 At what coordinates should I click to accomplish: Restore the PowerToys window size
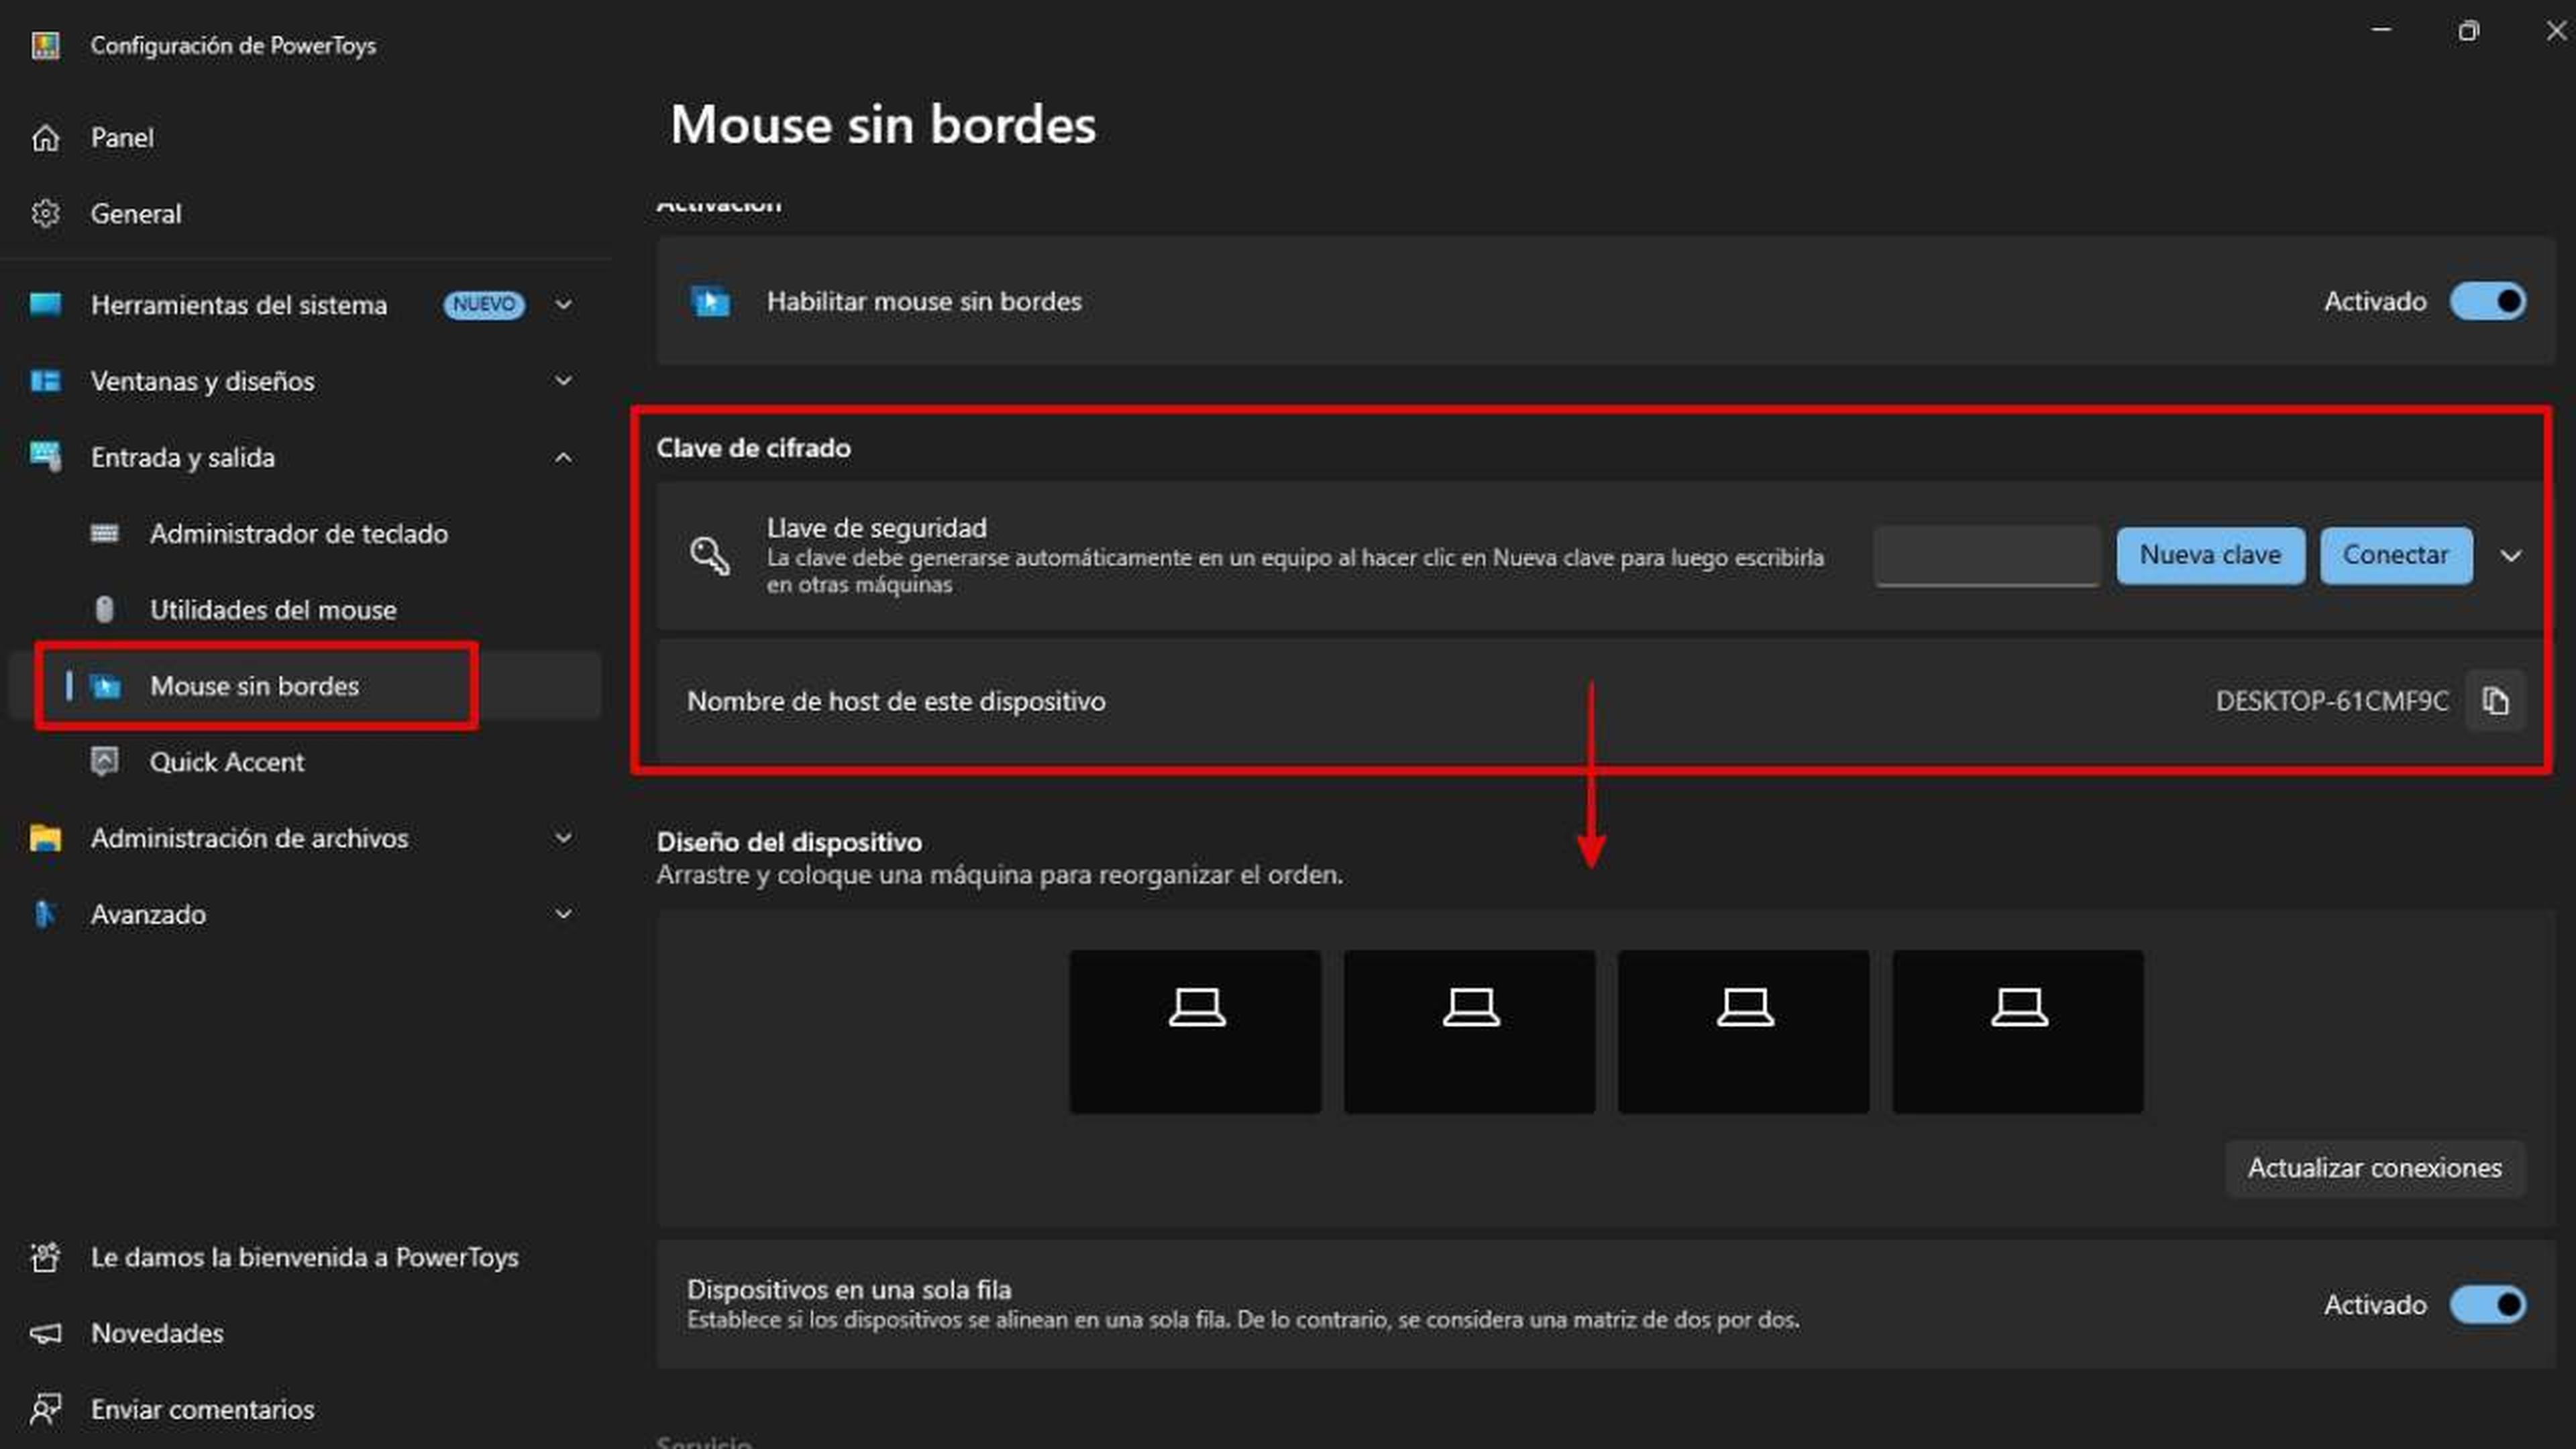2469,30
